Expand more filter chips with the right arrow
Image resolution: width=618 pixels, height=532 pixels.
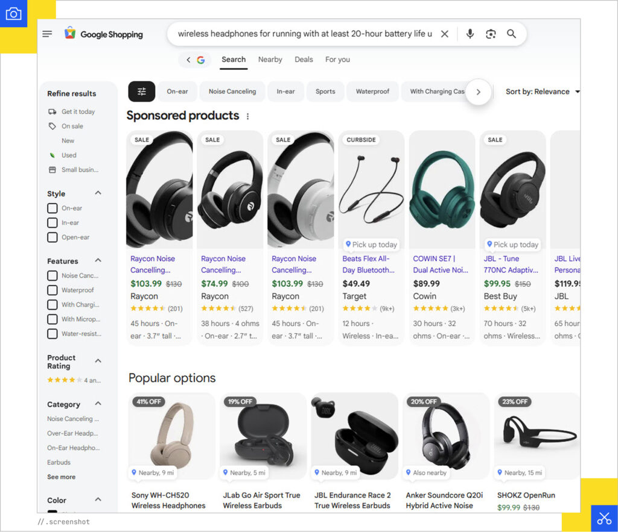point(479,92)
